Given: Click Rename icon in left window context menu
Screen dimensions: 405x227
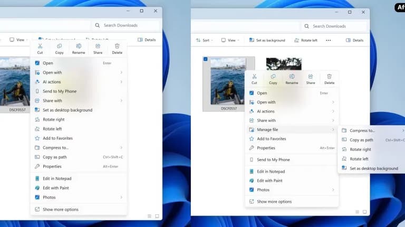Looking at the screenshot, I should (79, 46).
